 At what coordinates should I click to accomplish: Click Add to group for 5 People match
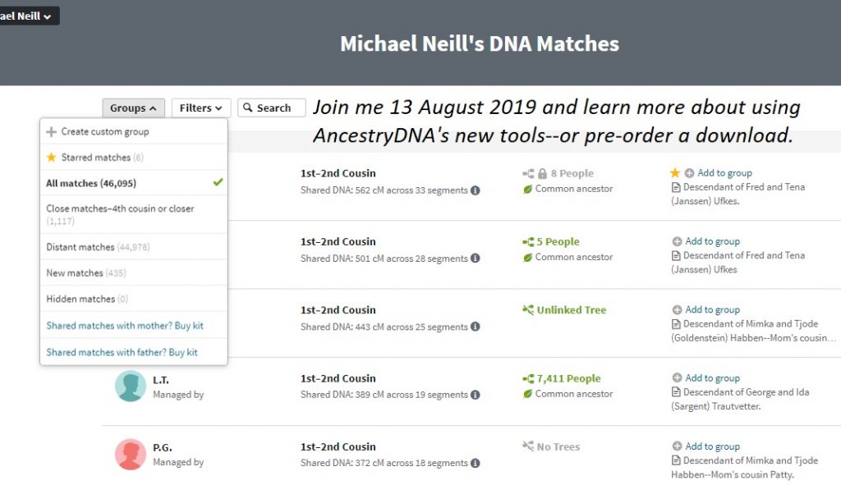point(712,241)
